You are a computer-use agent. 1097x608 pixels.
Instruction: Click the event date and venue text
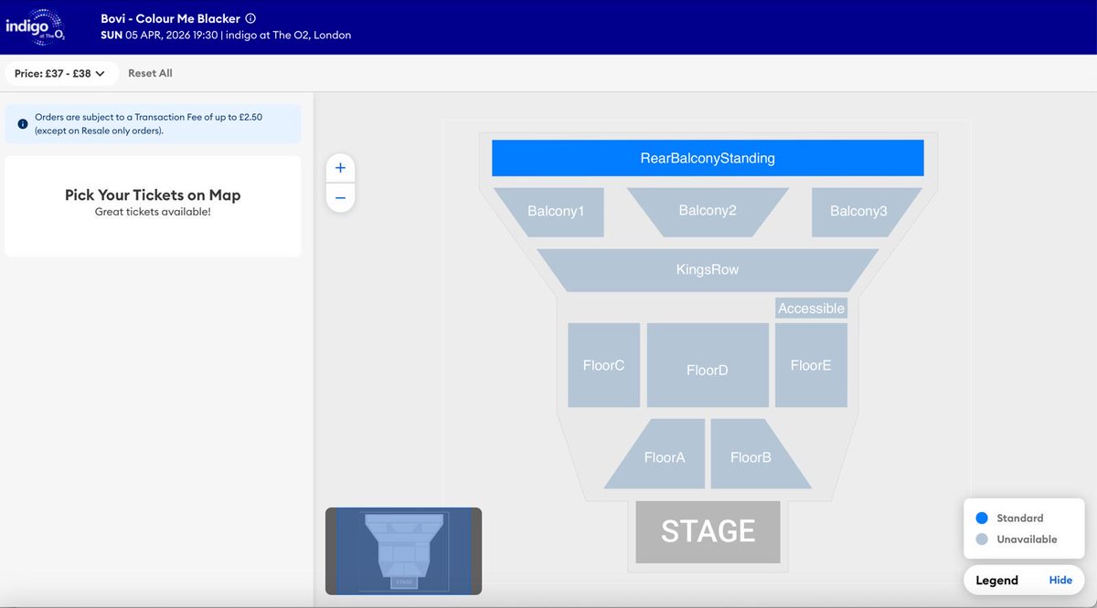coord(226,36)
